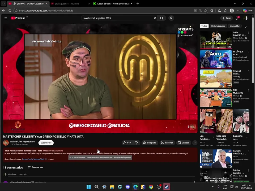Open Esta es la Verdad short
The height and width of the screenshot is (191, 255).
point(224,121)
